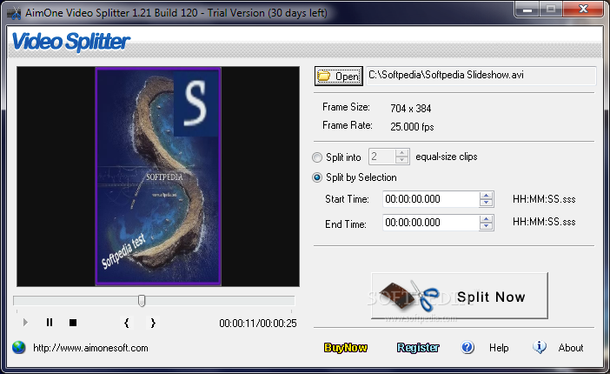Increase the number of equal-size clips
The width and height of the screenshot is (610, 374).
tap(401, 153)
